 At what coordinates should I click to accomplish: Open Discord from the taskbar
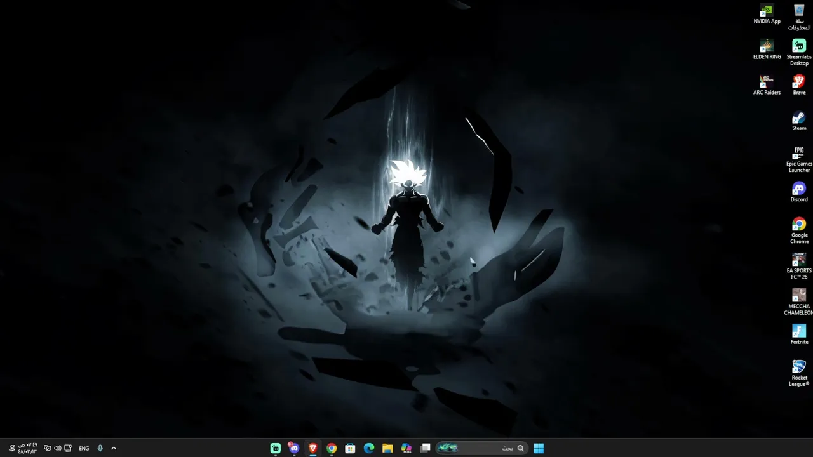coord(293,448)
